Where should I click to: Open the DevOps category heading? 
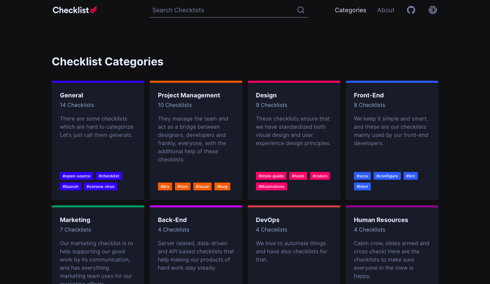click(x=267, y=220)
